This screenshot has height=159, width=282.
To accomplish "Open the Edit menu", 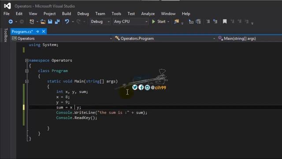I will click(x=19, y=14).
